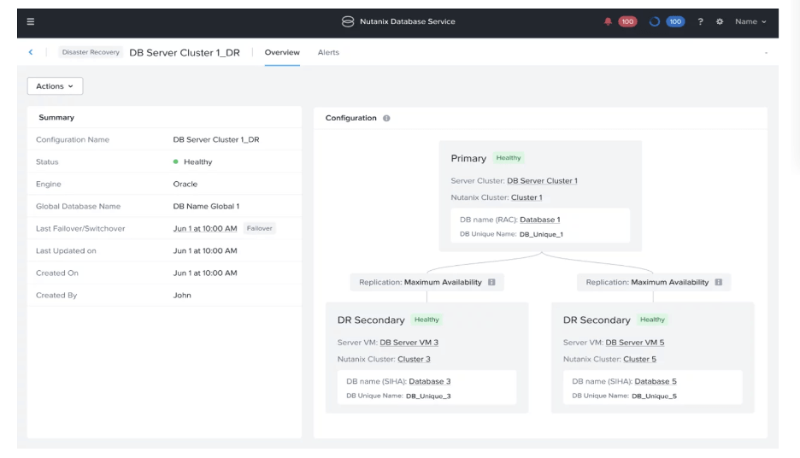
Task: Click the DB_Unique_3 value
Action: 428,396
